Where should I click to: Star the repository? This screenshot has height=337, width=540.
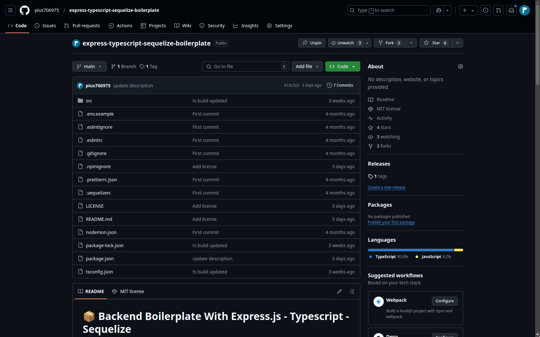coord(436,43)
